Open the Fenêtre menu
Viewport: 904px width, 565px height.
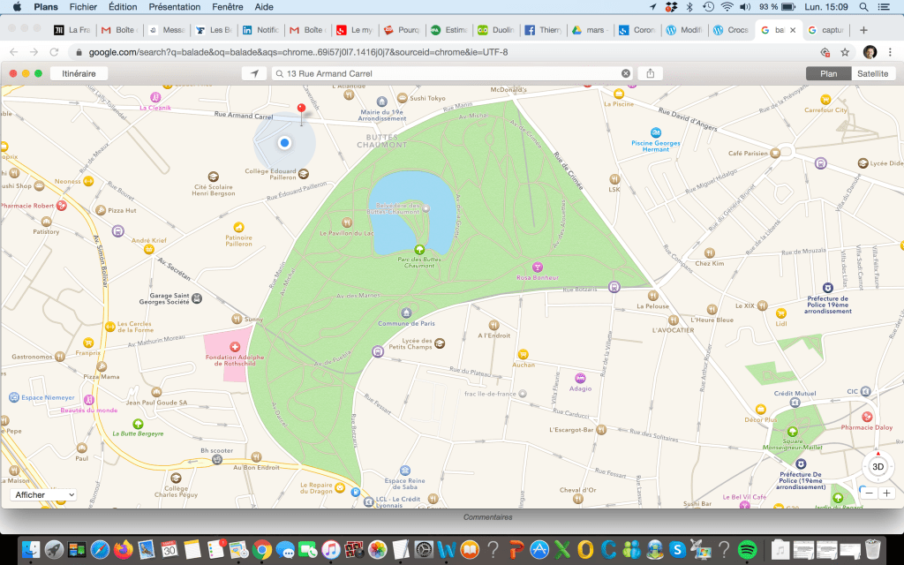[x=227, y=6]
